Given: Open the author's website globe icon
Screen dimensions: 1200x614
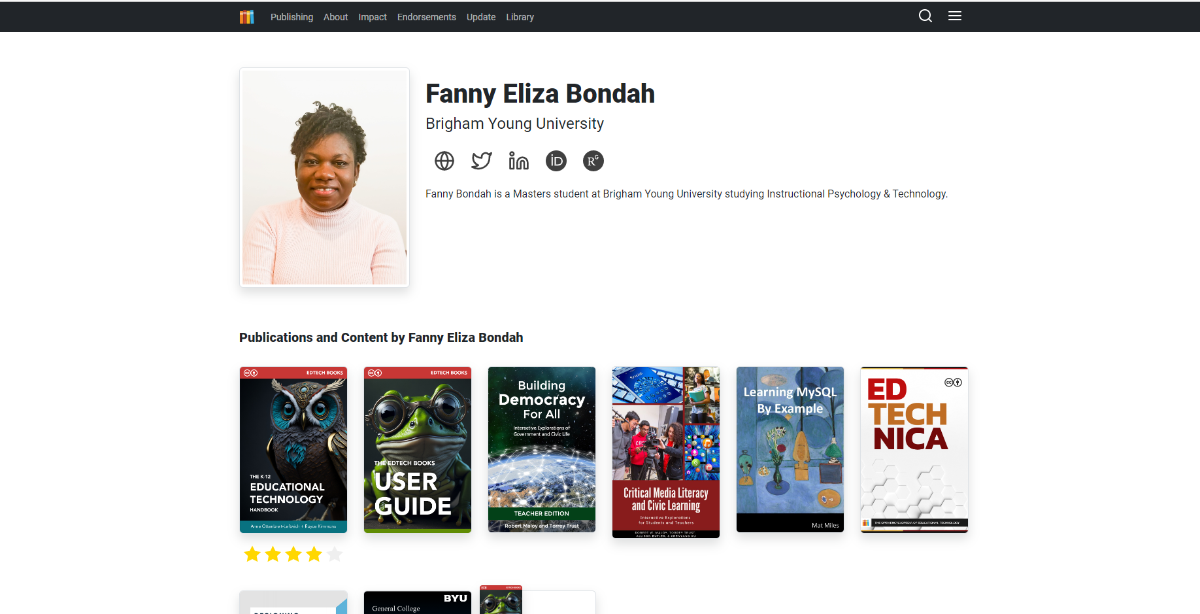Looking at the screenshot, I should [444, 161].
